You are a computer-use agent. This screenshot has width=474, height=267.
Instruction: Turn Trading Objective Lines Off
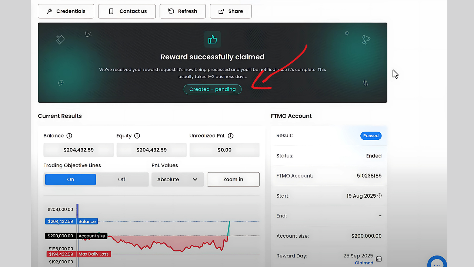[x=121, y=179]
